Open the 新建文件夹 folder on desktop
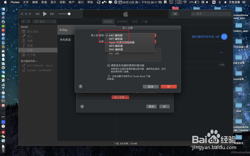The image size is (250, 156). pos(239,59)
